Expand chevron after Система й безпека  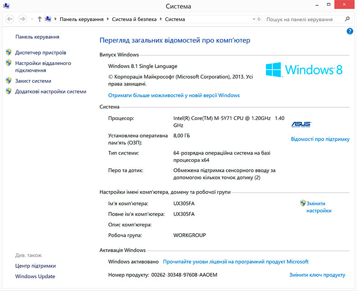[161, 19]
